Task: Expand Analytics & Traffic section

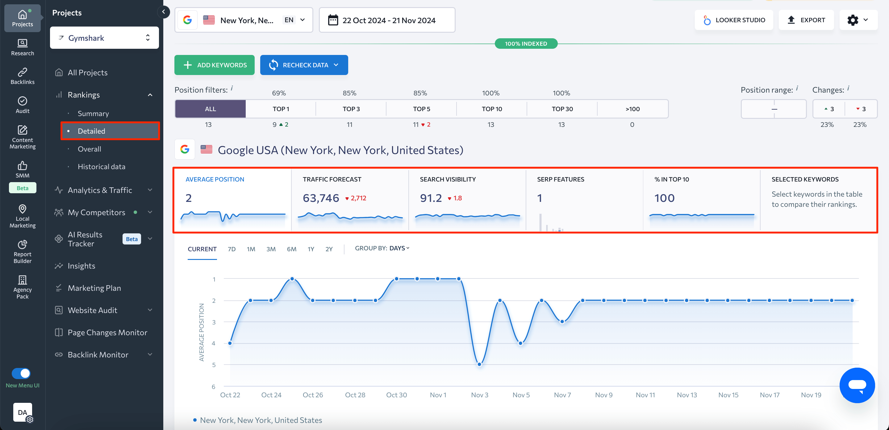Action: (150, 190)
